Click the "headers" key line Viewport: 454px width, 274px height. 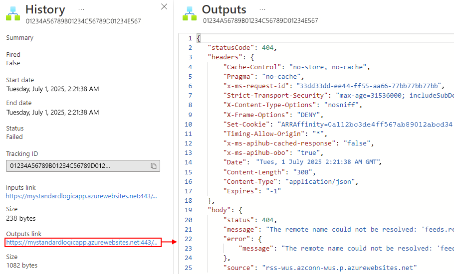pos(231,57)
